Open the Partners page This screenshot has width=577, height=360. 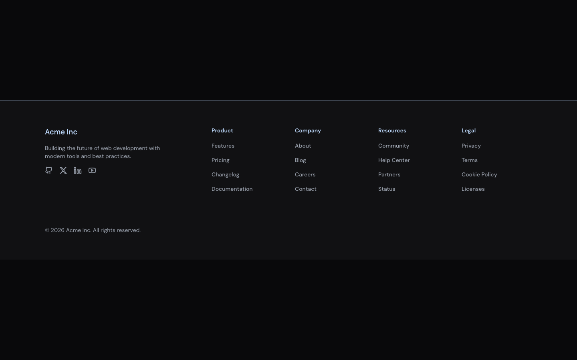click(x=389, y=174)
